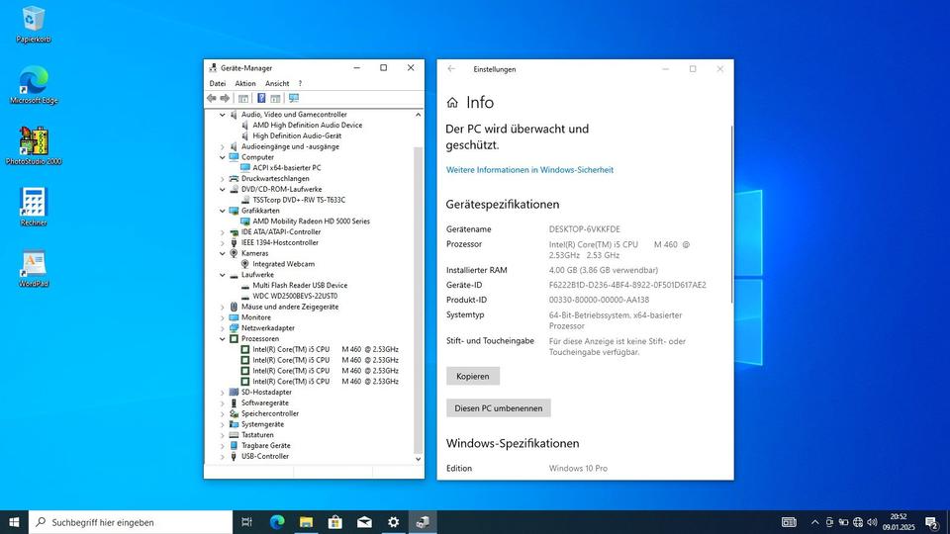This screenshot has height=534, width=950.
Task: Select TSSTcorp DVD+-RW TS-T633C device
Action: coord(299,200)
